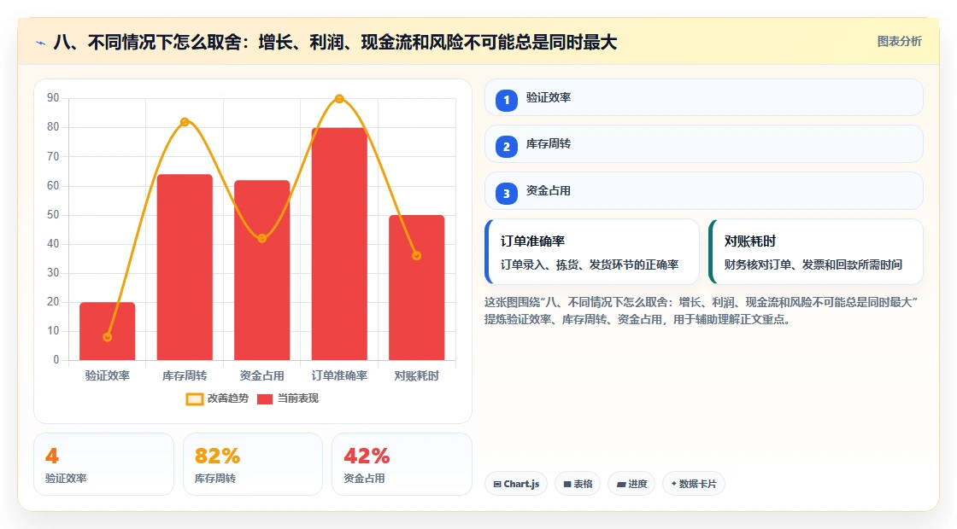Click the 当前表现 legend label
The width and height of the screenshot is (957, 529).
(298, 398)
